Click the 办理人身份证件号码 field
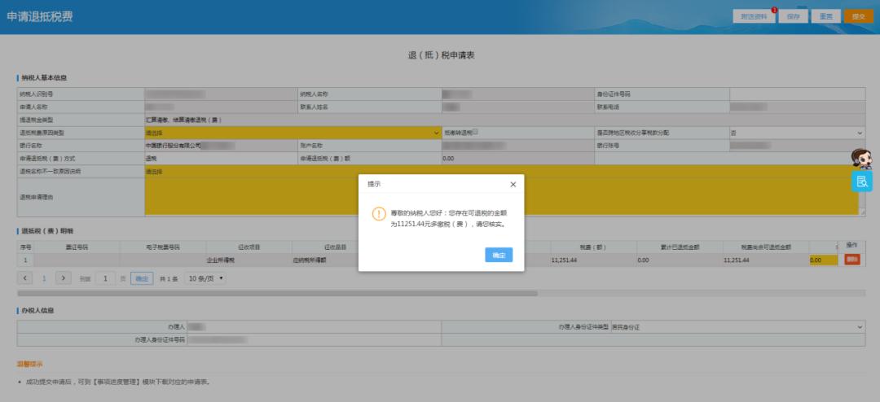 (x=315, y=340)
